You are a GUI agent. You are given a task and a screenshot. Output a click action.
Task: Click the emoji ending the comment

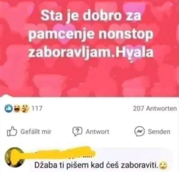point(163,166)
